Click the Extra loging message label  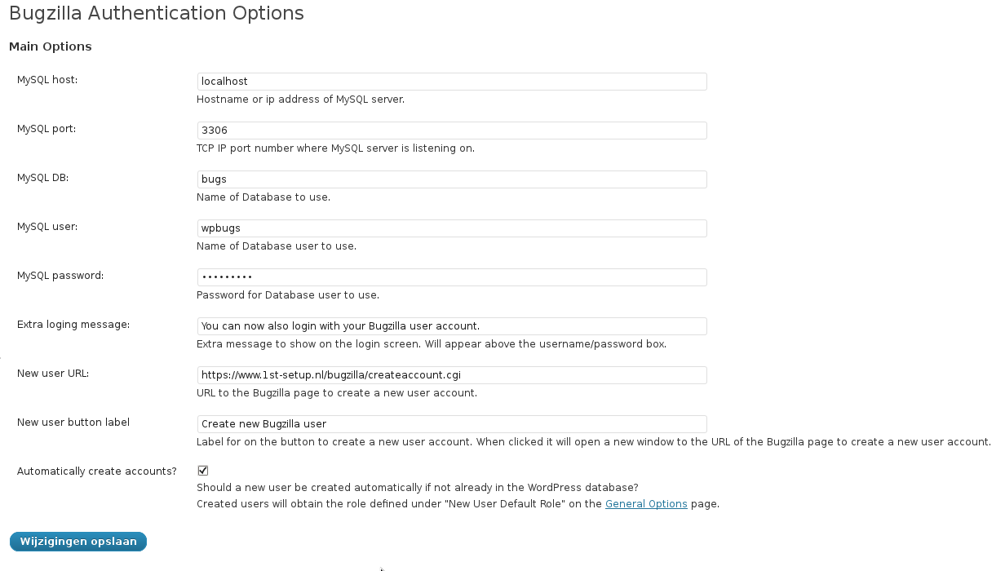click(73, 325)
